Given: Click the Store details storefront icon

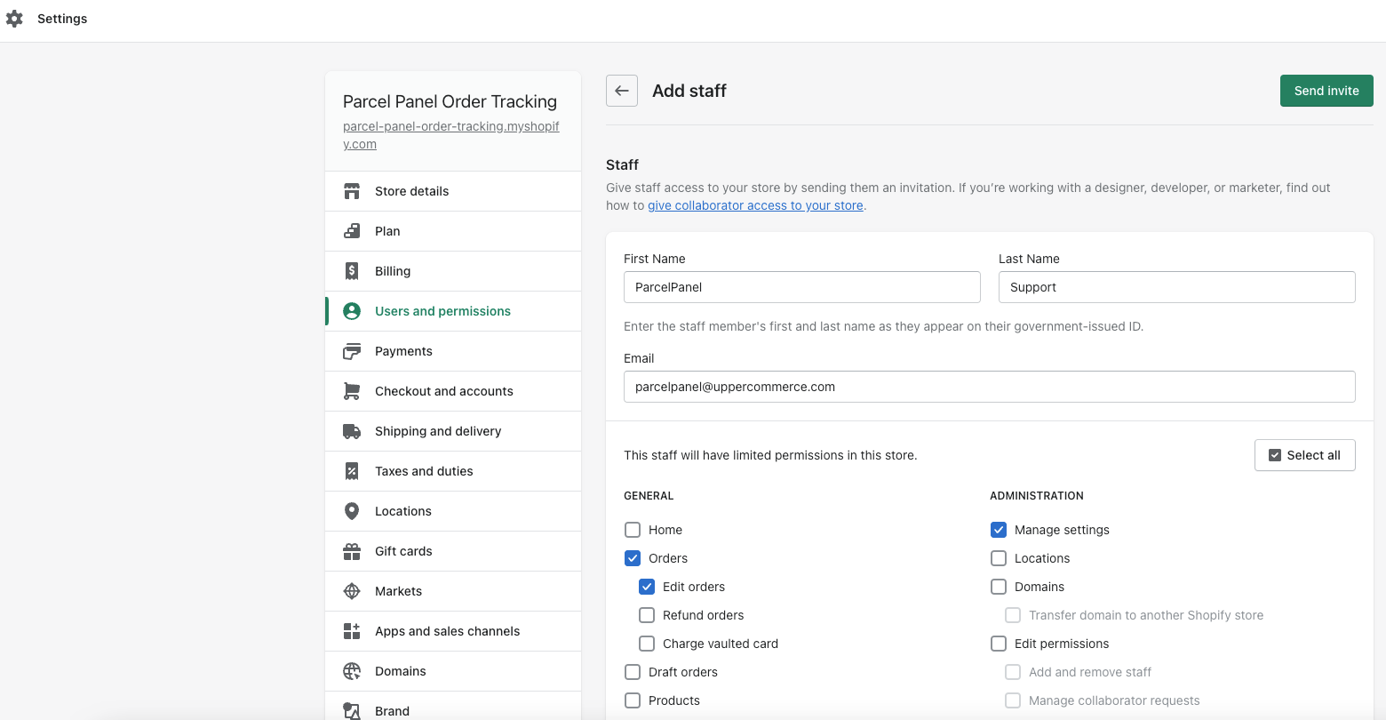Looking at the screenshot, I should click(x=352, y=191).
